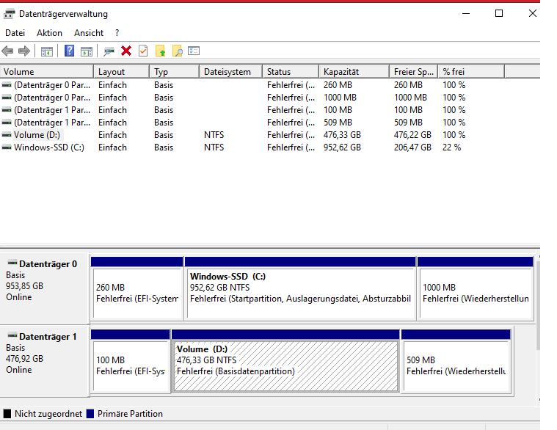This screenshot has height=430, width=557.
Task: Click the red X delete icon
Action: pyautogui.click(x=126, y=51)
